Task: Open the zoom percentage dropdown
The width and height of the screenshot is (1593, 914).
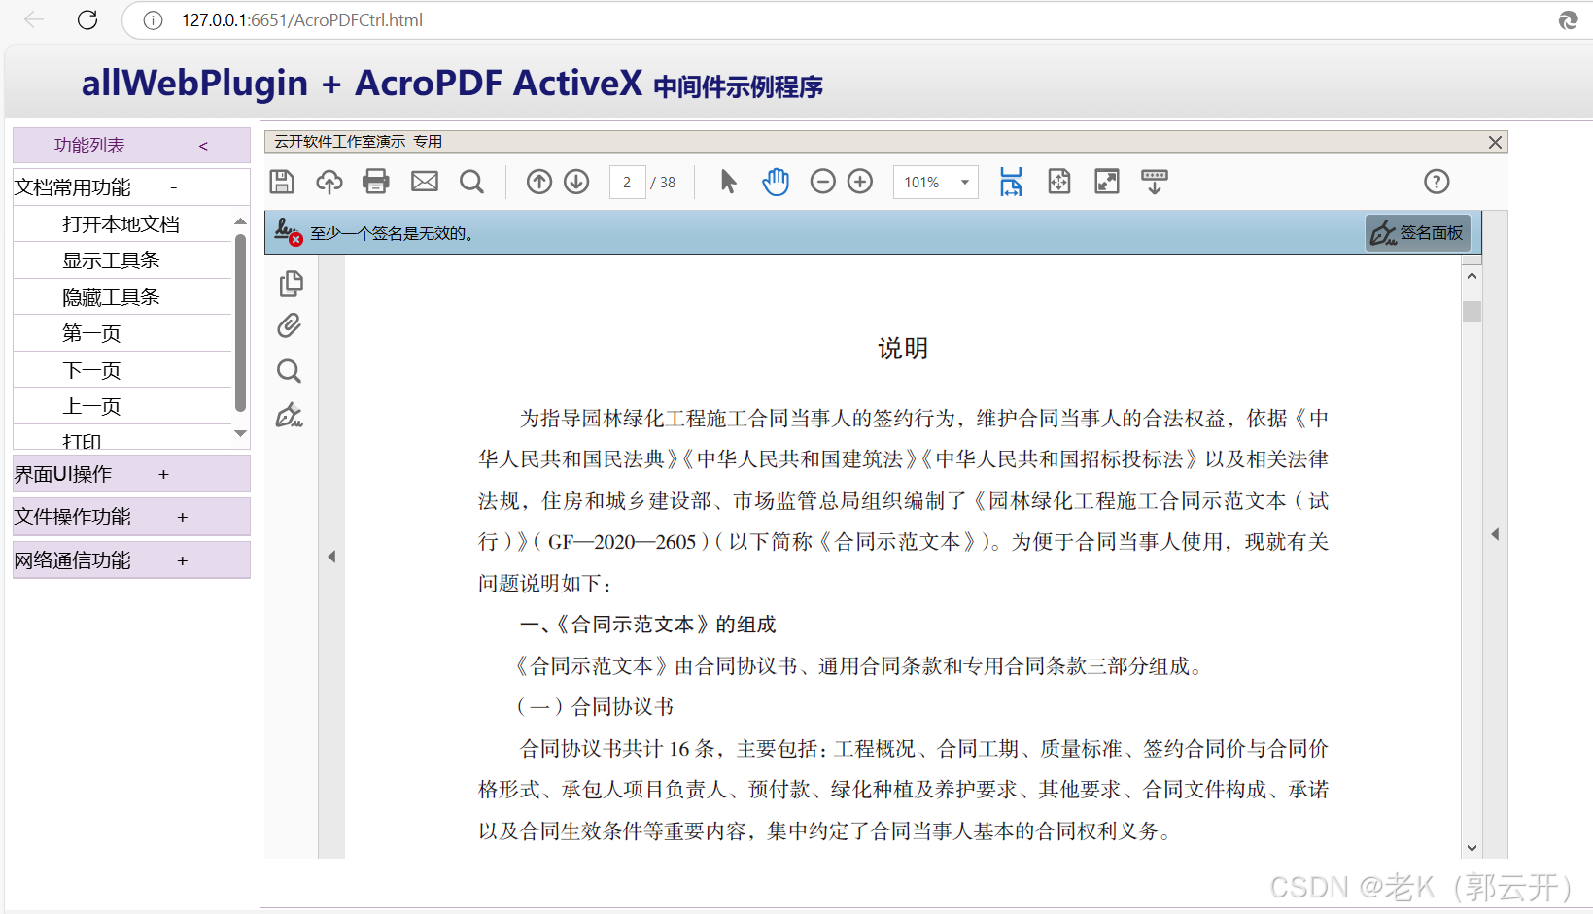Action: (962, 182)
